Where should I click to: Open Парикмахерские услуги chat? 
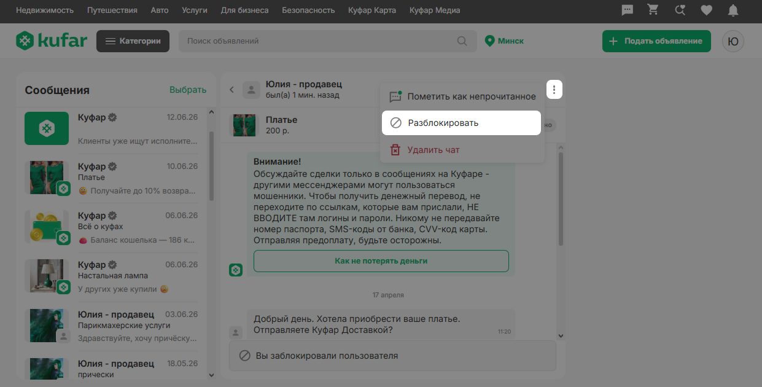tap(117, 326)
